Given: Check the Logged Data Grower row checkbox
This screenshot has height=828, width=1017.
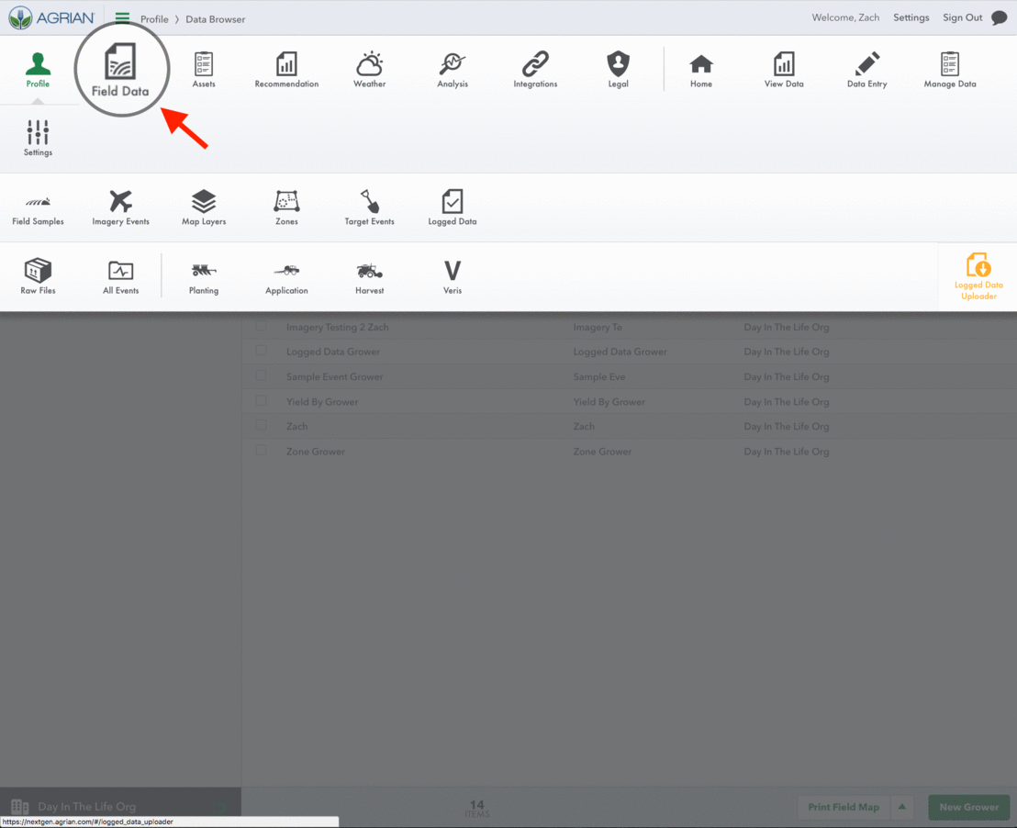Looking at the screenshot, I should (x=262, y=351).
